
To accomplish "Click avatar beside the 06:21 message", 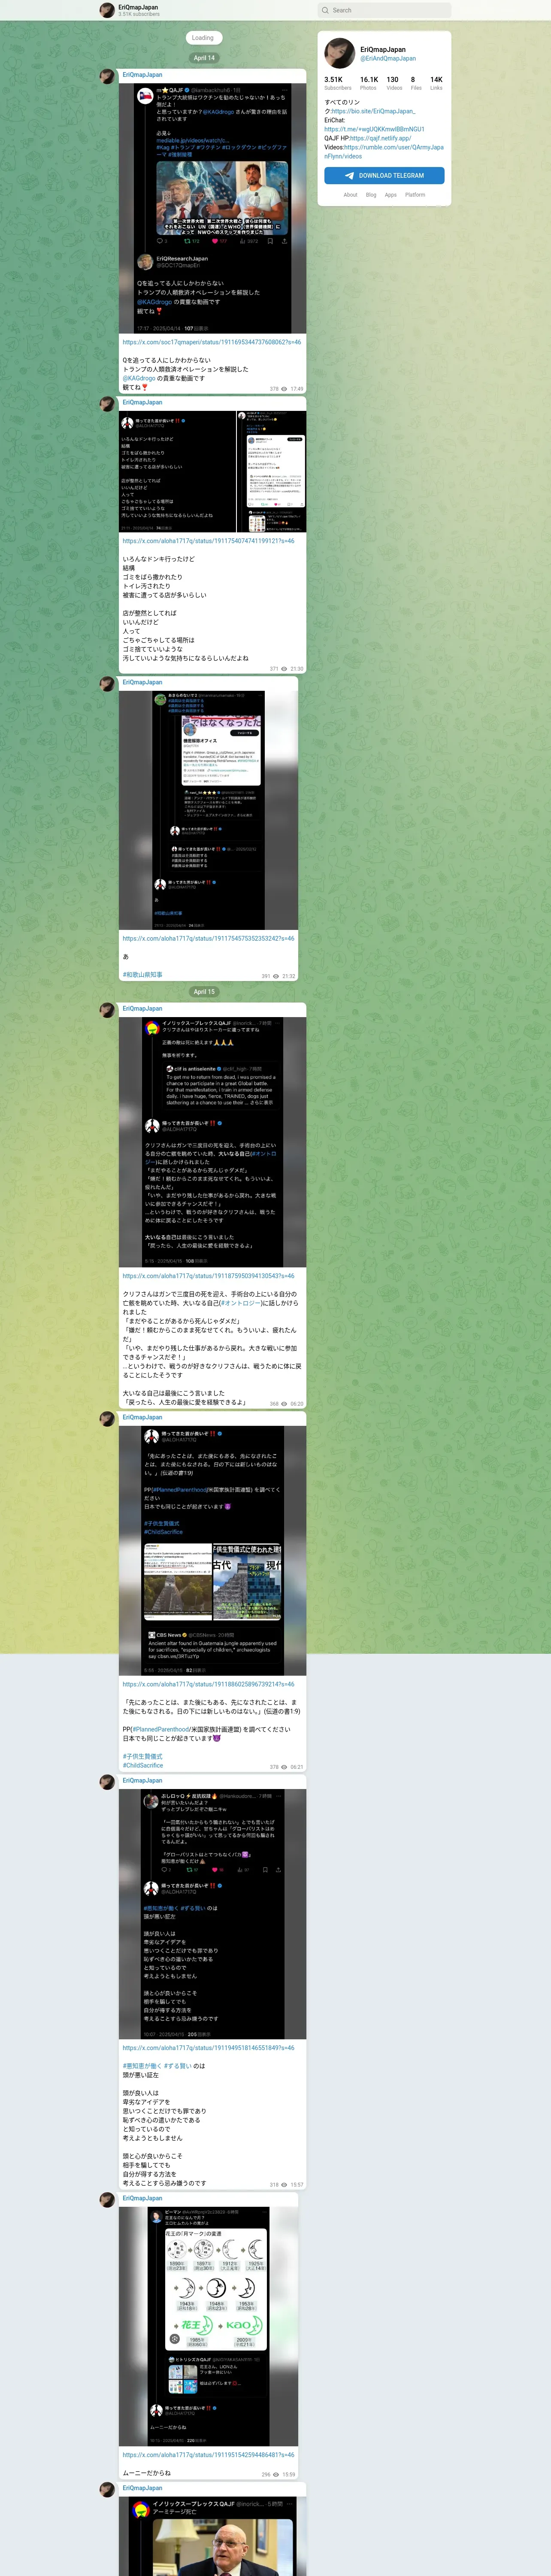I will [107, 1419].
